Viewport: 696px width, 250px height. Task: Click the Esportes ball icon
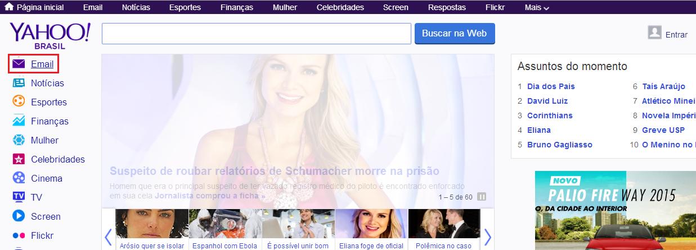click(x=19, y=102)
